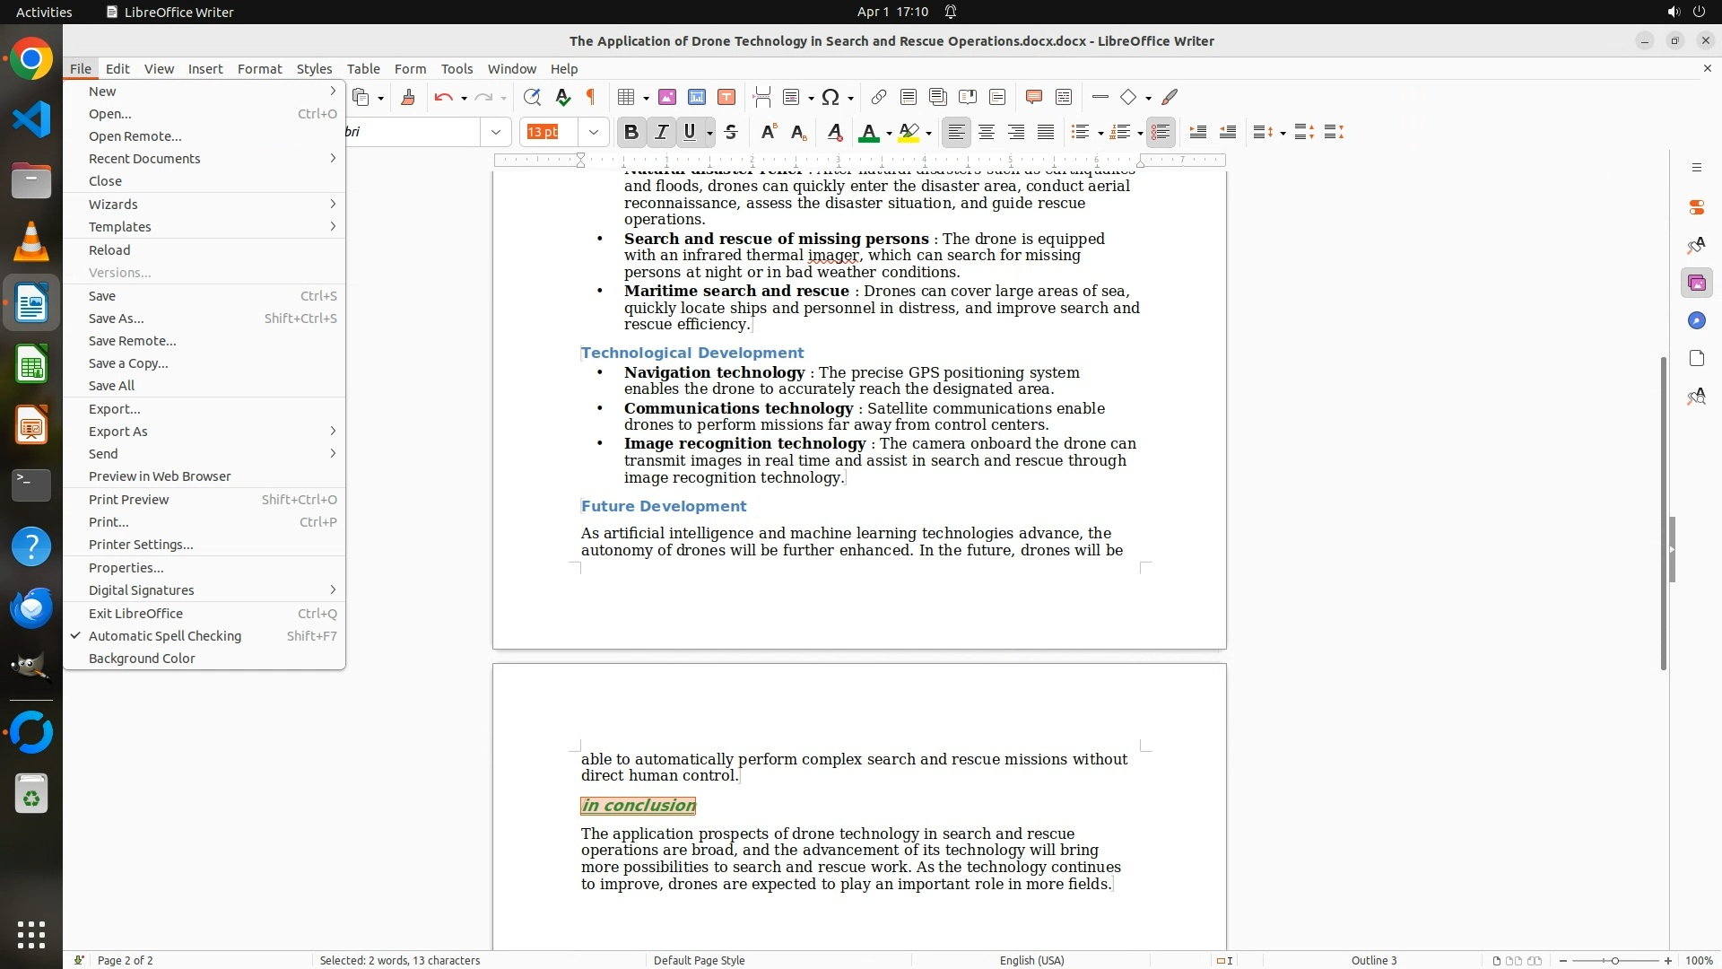Toggle formatting marks pilcrow icon

pyautogui.click(x=591, y=97)
